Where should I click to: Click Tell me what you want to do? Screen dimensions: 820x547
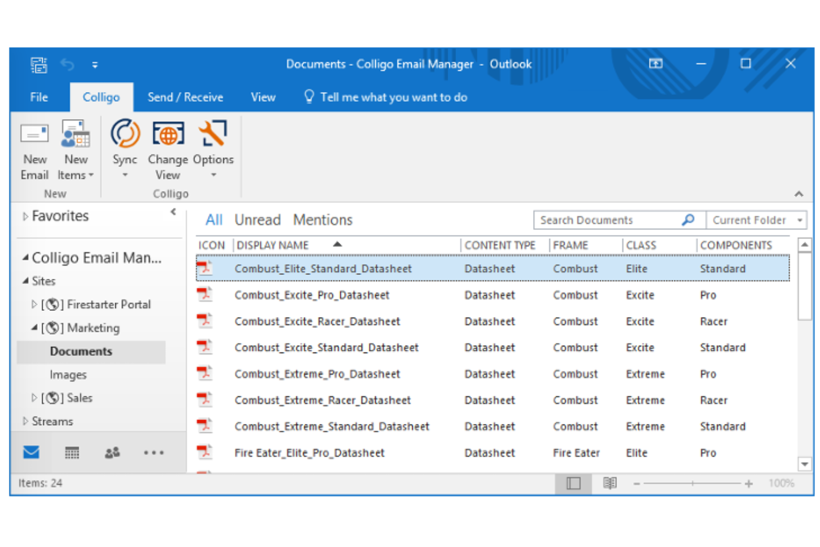tap(386, 97)
